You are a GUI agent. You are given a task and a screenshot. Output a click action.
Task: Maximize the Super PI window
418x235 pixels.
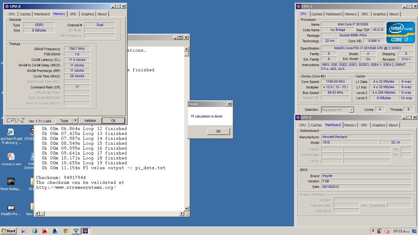tap(180, 37)
